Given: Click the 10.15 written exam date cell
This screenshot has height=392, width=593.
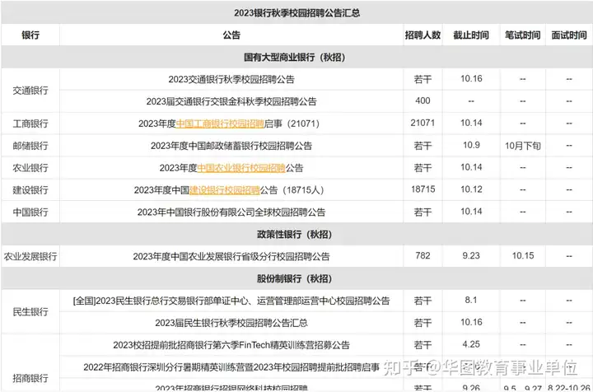Looking at the screenshot, I should (523, 256).
